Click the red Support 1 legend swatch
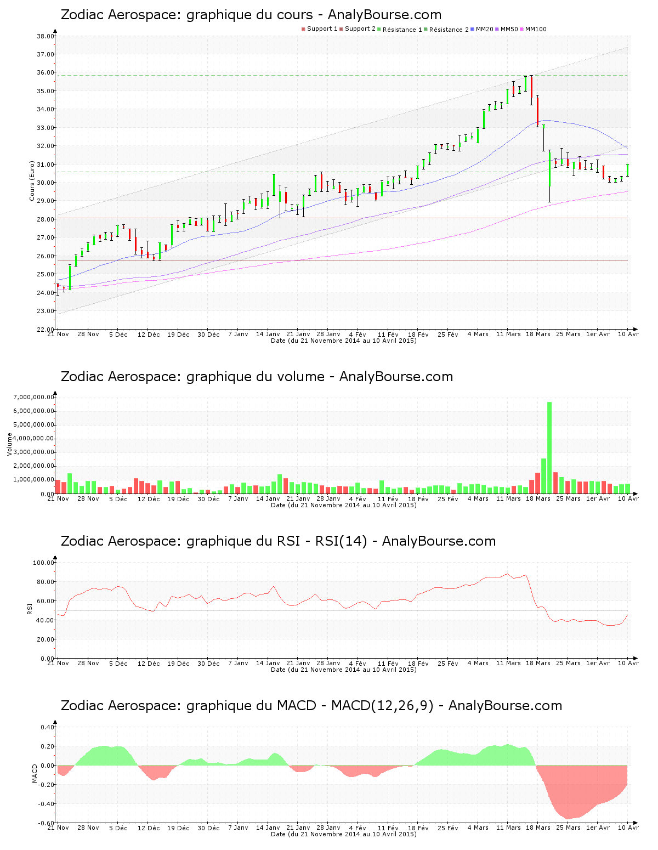658x850 pixels. pos(303,29)
